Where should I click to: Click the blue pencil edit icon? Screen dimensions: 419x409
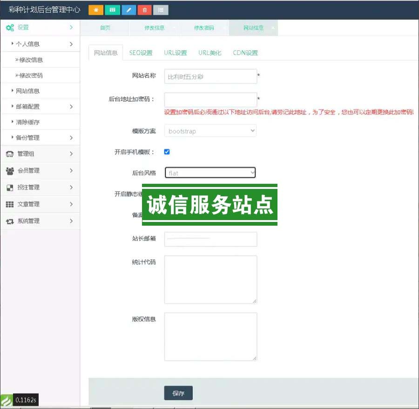pyautogui.click(x=129, y=10)
